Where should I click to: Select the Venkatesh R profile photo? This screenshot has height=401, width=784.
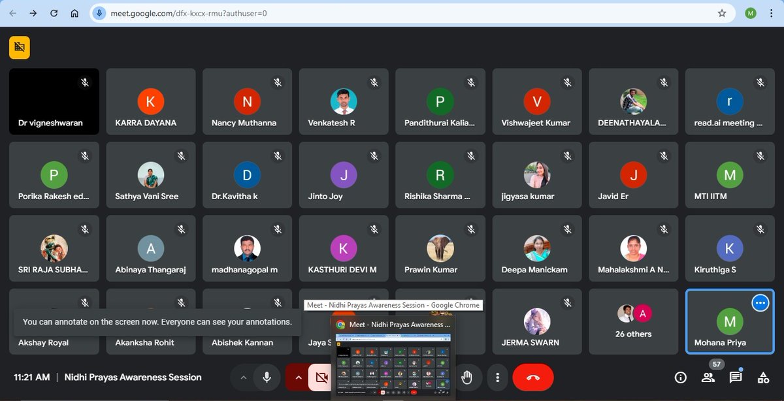coord(344,101)
